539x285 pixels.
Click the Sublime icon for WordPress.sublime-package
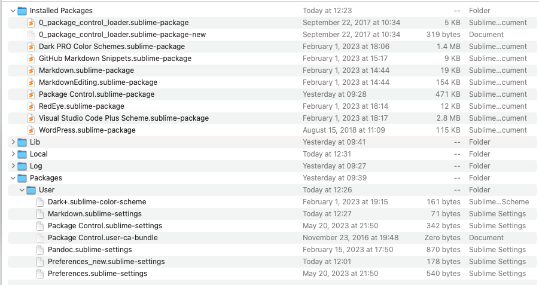pyautogui.click(x=31, y=130)
